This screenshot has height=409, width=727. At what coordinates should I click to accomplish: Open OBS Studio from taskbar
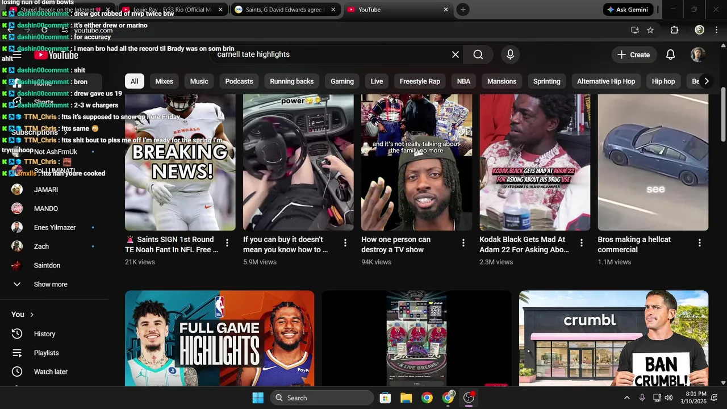point(469,398)
